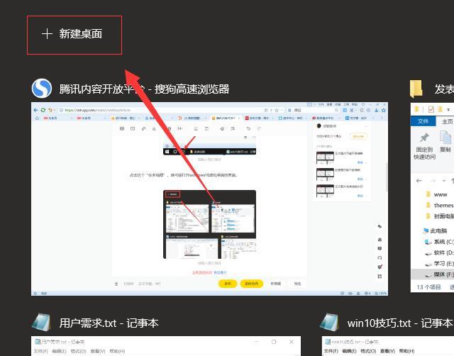454x356 pixels.
Task: Open 格式(O) menu in win10技巧.txt Notepad
Action: [368, 351]
